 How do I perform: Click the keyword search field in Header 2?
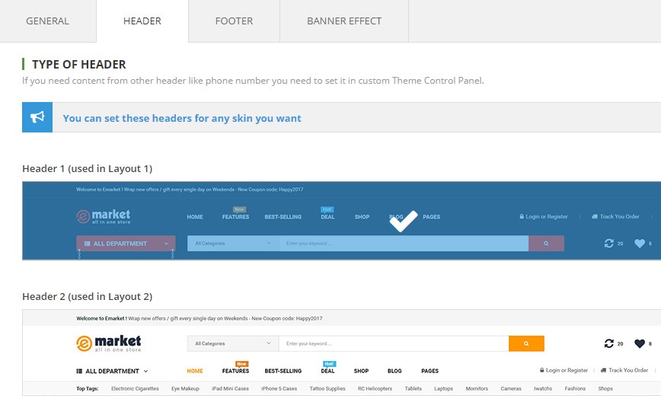click(x=394, y=343)
